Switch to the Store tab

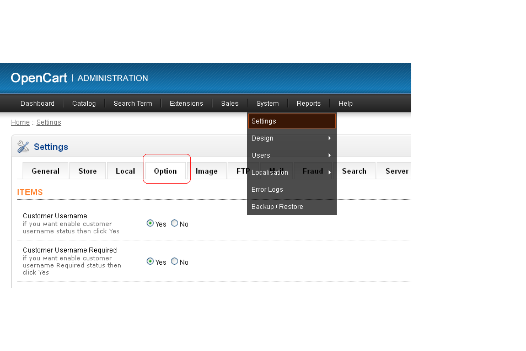[x=88, y=171]
